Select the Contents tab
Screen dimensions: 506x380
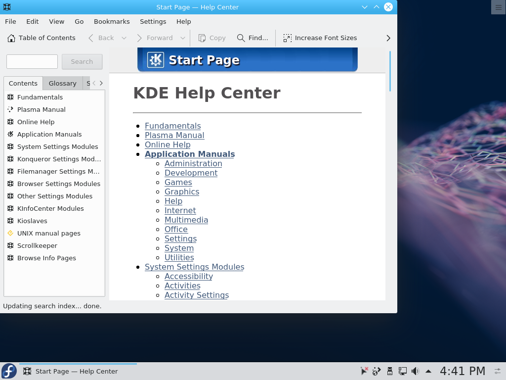point(23,83)
